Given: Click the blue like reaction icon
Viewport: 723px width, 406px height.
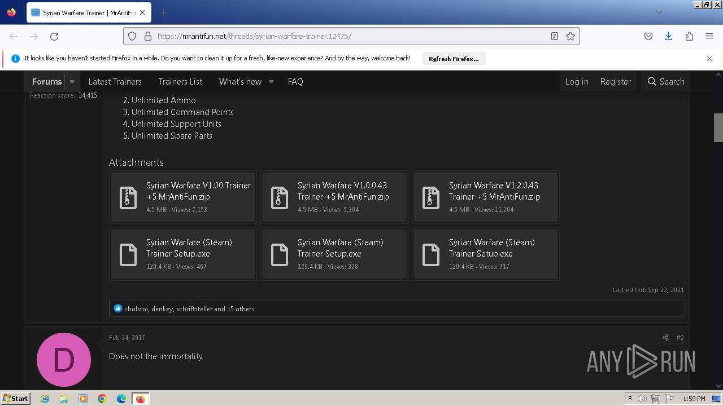Looking at the screenshot, I should [117, 308].
